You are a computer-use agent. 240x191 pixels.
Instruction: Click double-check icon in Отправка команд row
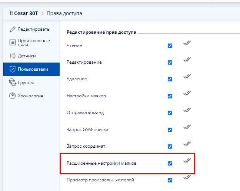(187, 110)
